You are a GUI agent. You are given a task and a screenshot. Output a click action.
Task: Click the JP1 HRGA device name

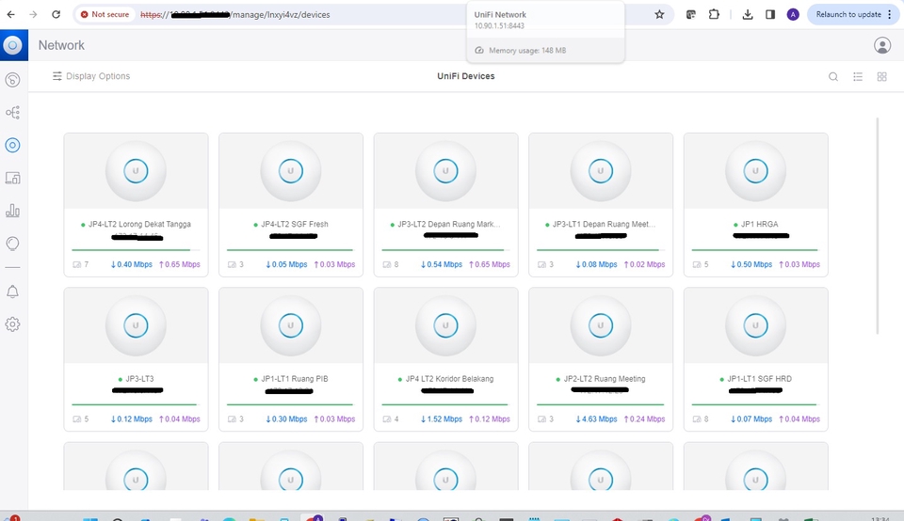coord(759,224)
